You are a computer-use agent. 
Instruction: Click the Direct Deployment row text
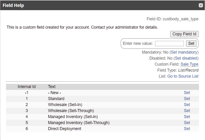[65, 129]
